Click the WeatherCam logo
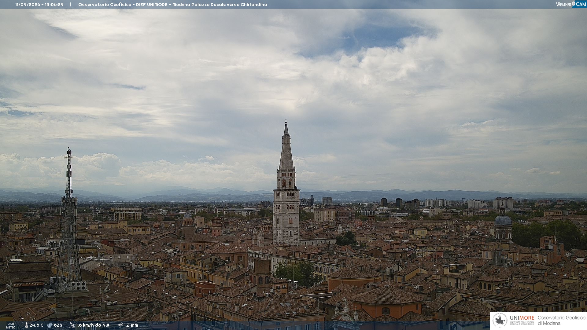 571,4
